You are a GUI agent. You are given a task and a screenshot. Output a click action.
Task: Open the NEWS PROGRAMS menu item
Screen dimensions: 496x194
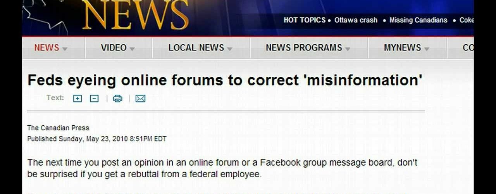tap(304, 48)
